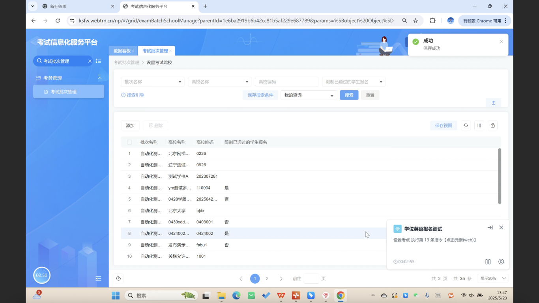Screen dimensions: 539x303
Task: Click the blue 搜索 button
Action: click(349, 95)
